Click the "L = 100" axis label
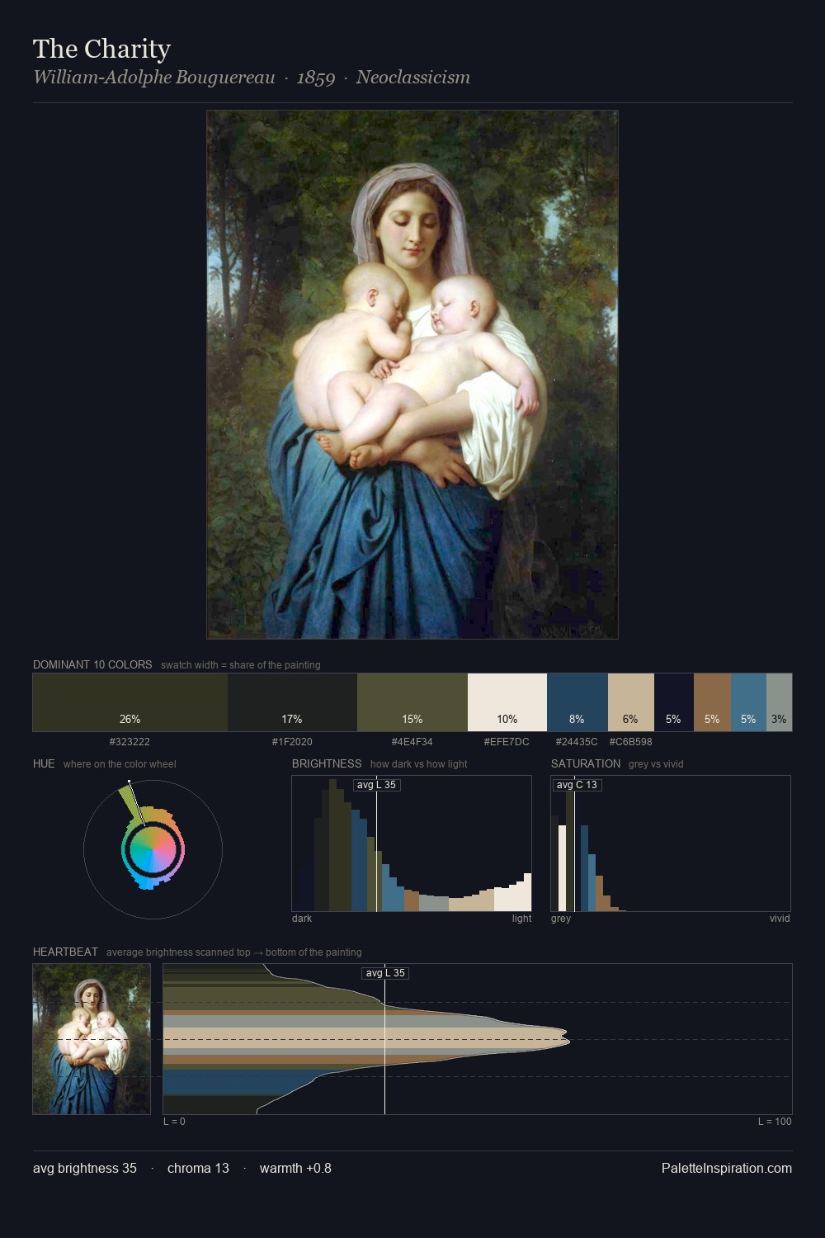The width and height of the screenshot is (825, 1238). click(x=775, y=1122)
